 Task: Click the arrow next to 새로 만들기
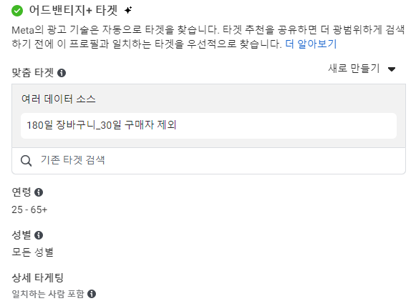coord(392,69)
